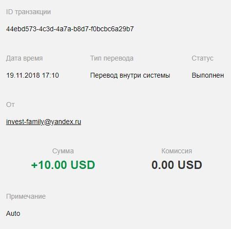Image resolution: width=231 pixels, height=229 pixels.
Task: Select the Auto note text
Action: pos(13,213)
